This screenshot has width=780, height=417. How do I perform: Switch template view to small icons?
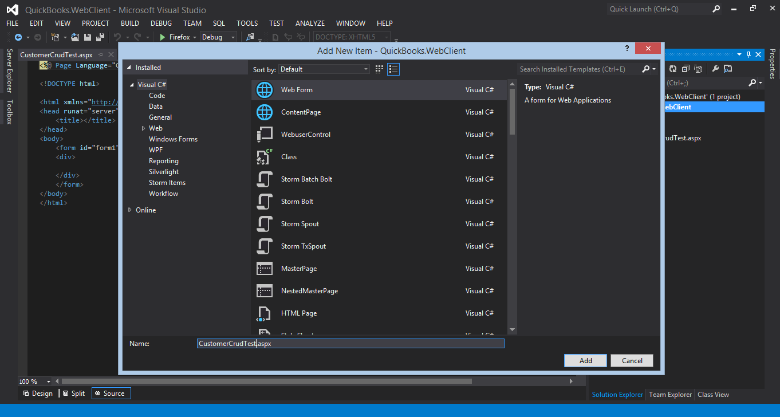[x=379, y=69]
